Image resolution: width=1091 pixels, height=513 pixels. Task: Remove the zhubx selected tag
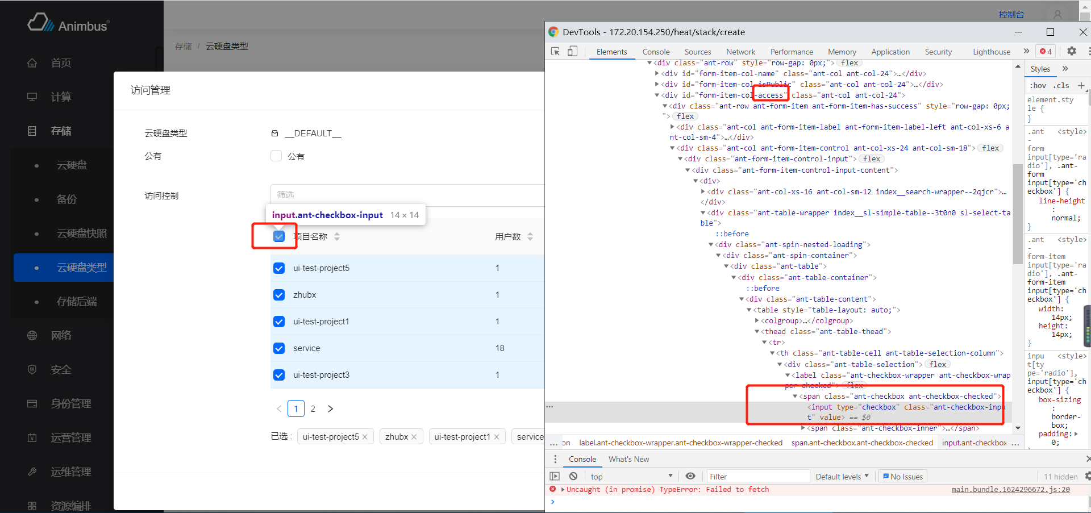(414, 437)
